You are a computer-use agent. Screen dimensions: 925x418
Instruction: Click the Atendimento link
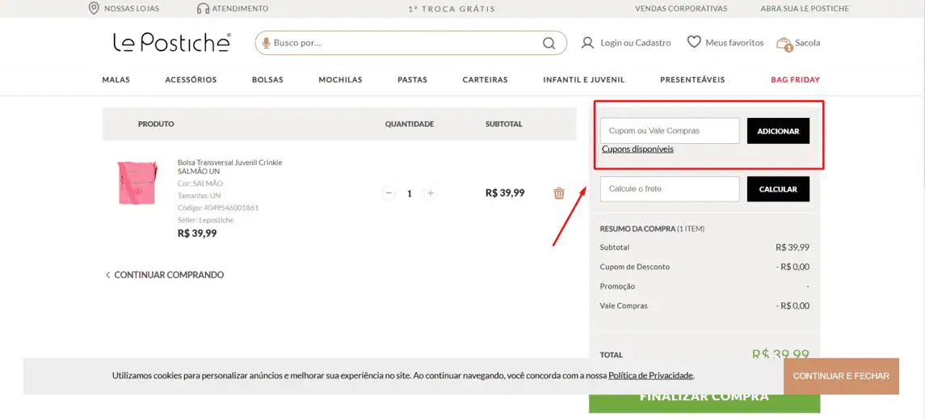click(240, 9)
